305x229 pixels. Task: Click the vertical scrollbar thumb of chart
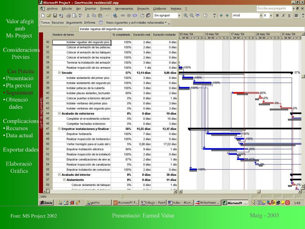[x=303, y=76]
